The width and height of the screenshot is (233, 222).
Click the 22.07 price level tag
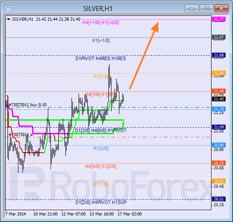coord(219,37)
